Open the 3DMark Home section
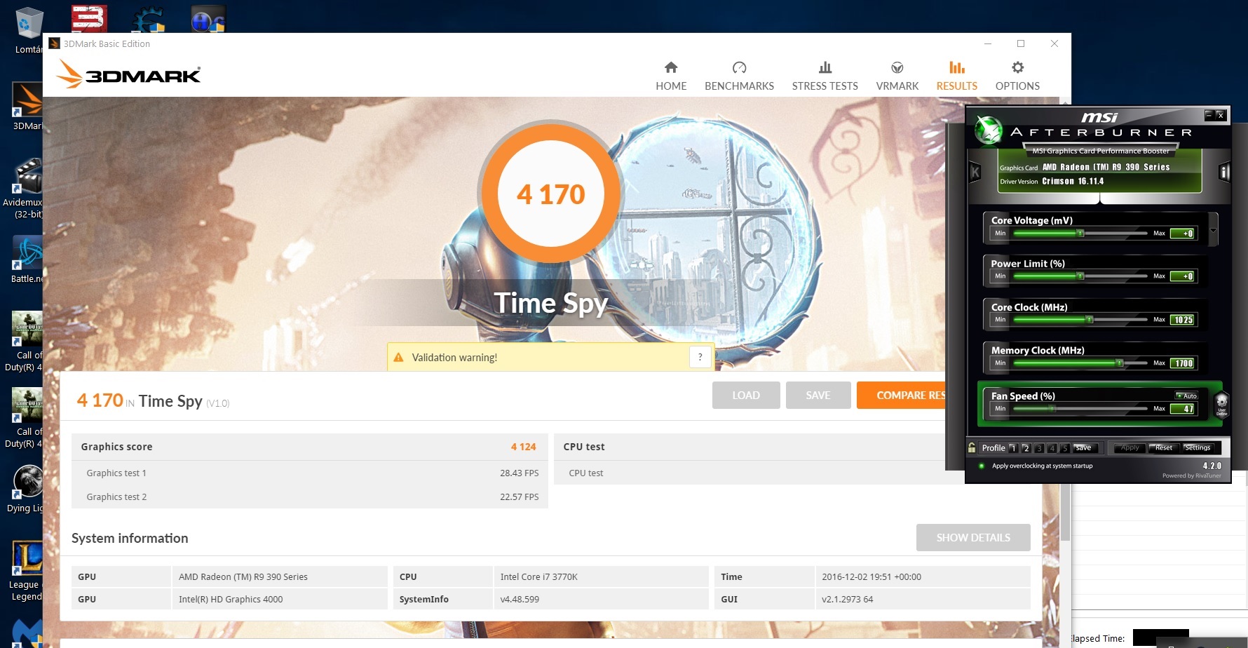Viewport: 1248px width, 648px height. point(671,76)
